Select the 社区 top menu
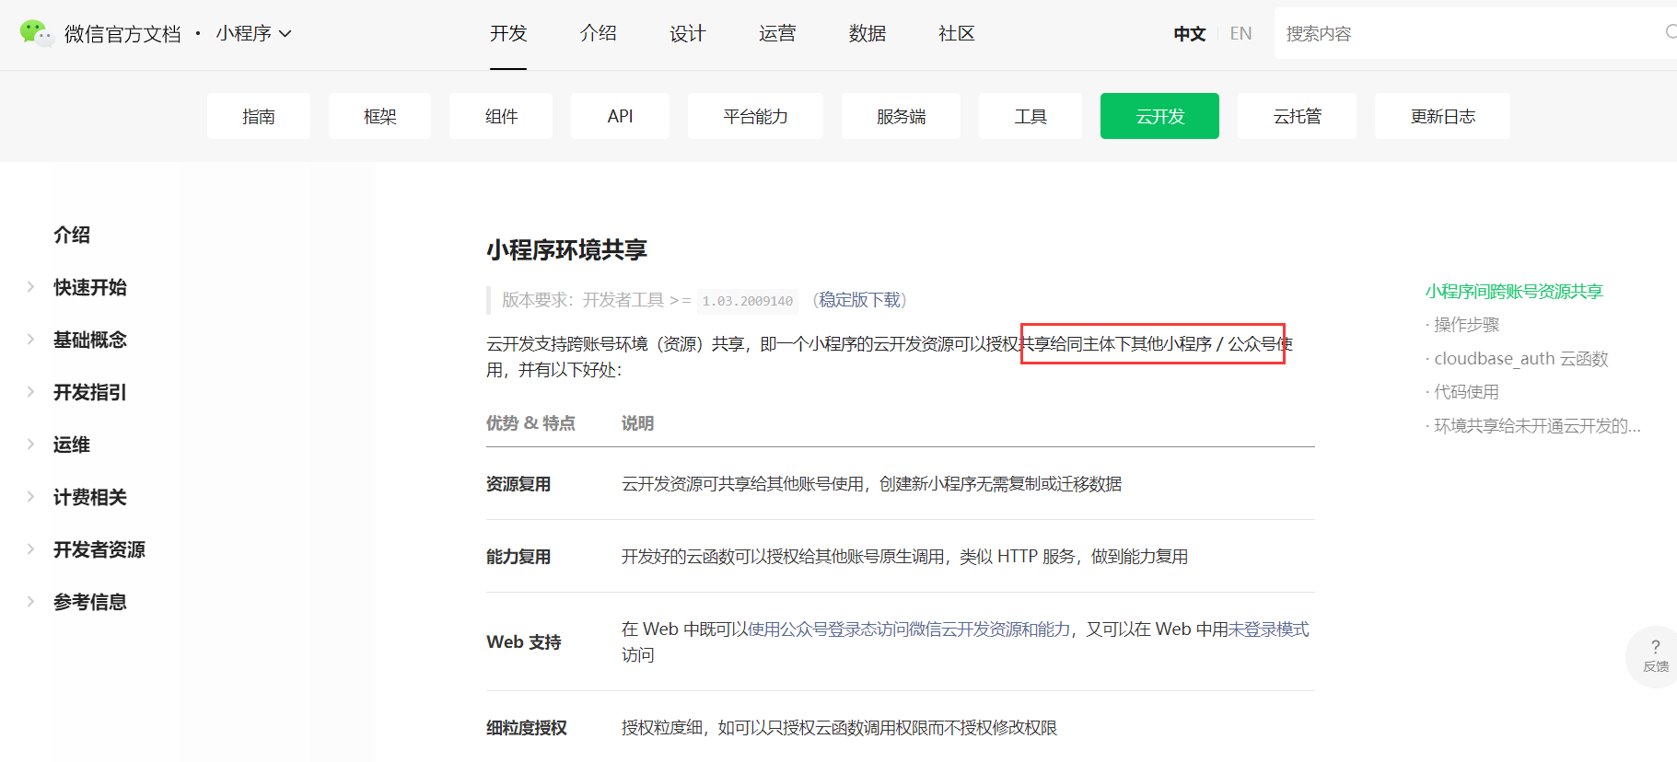The width and height of the screenshot is (1677, 762). [x=957, y=33]
